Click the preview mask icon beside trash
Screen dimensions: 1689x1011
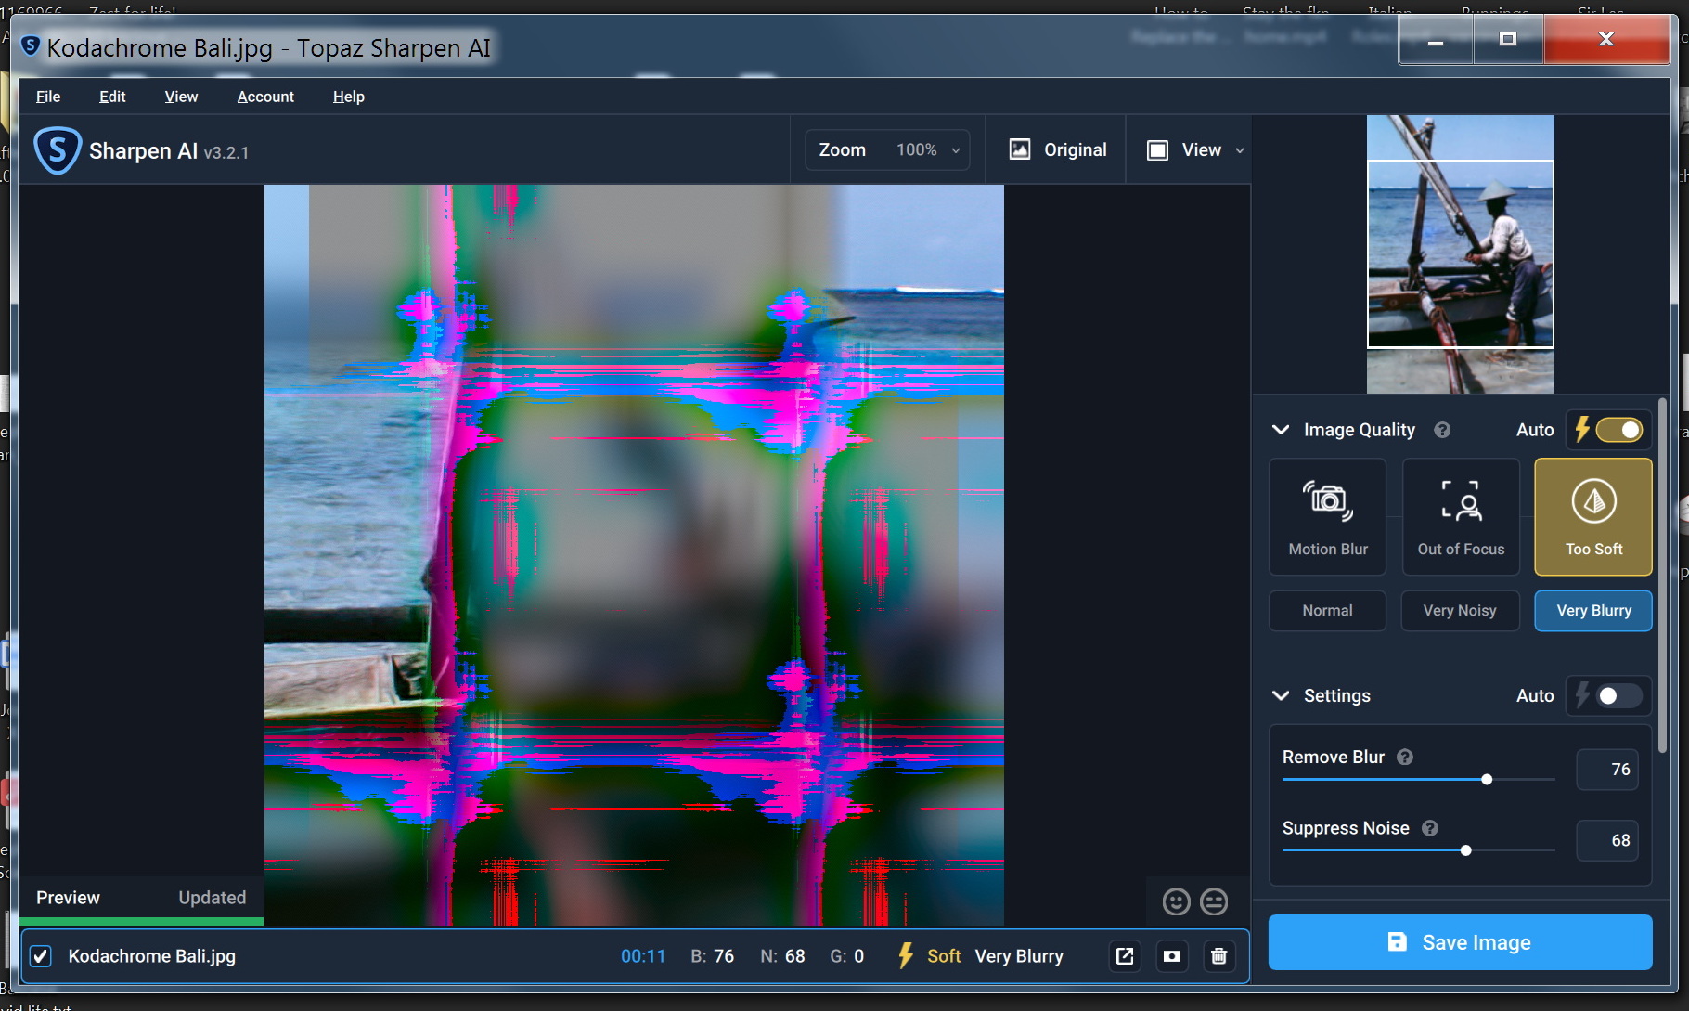tap(1172, 956)
